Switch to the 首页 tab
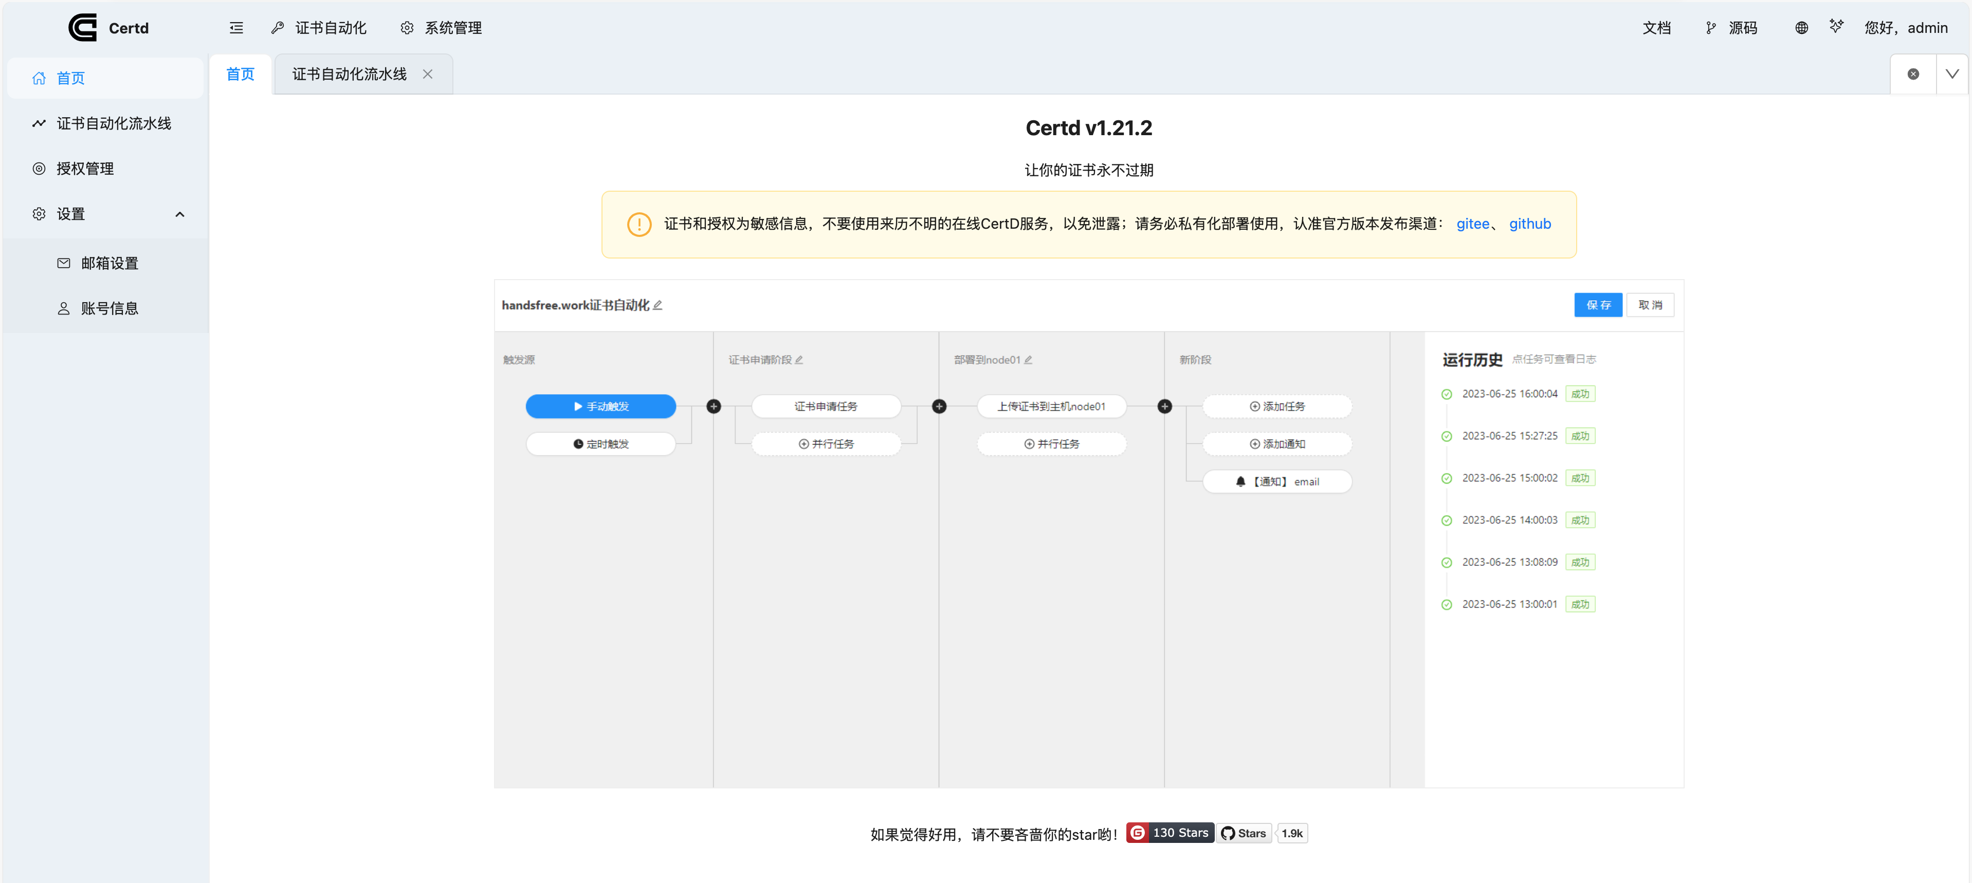The width and height of the screenshot is (1972, 883). tap(241, 74)
